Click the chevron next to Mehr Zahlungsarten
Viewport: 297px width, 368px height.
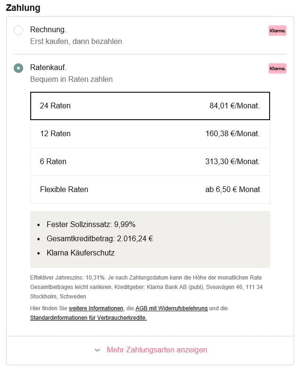pyautogui.click(x=97, y=350)
